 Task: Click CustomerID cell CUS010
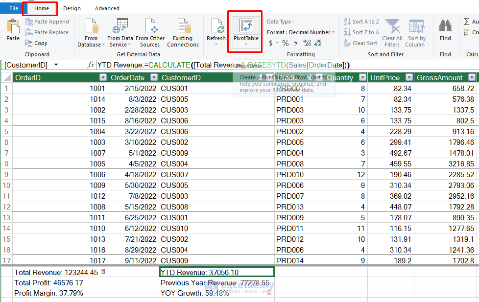[216, 229]
